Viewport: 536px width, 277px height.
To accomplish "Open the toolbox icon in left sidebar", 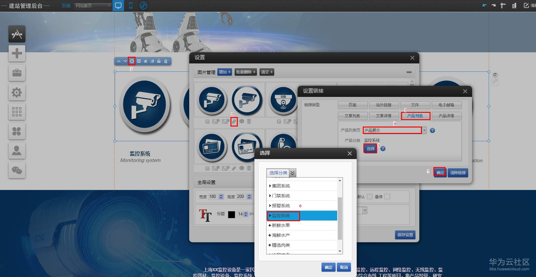I will [x=17, y=73].
